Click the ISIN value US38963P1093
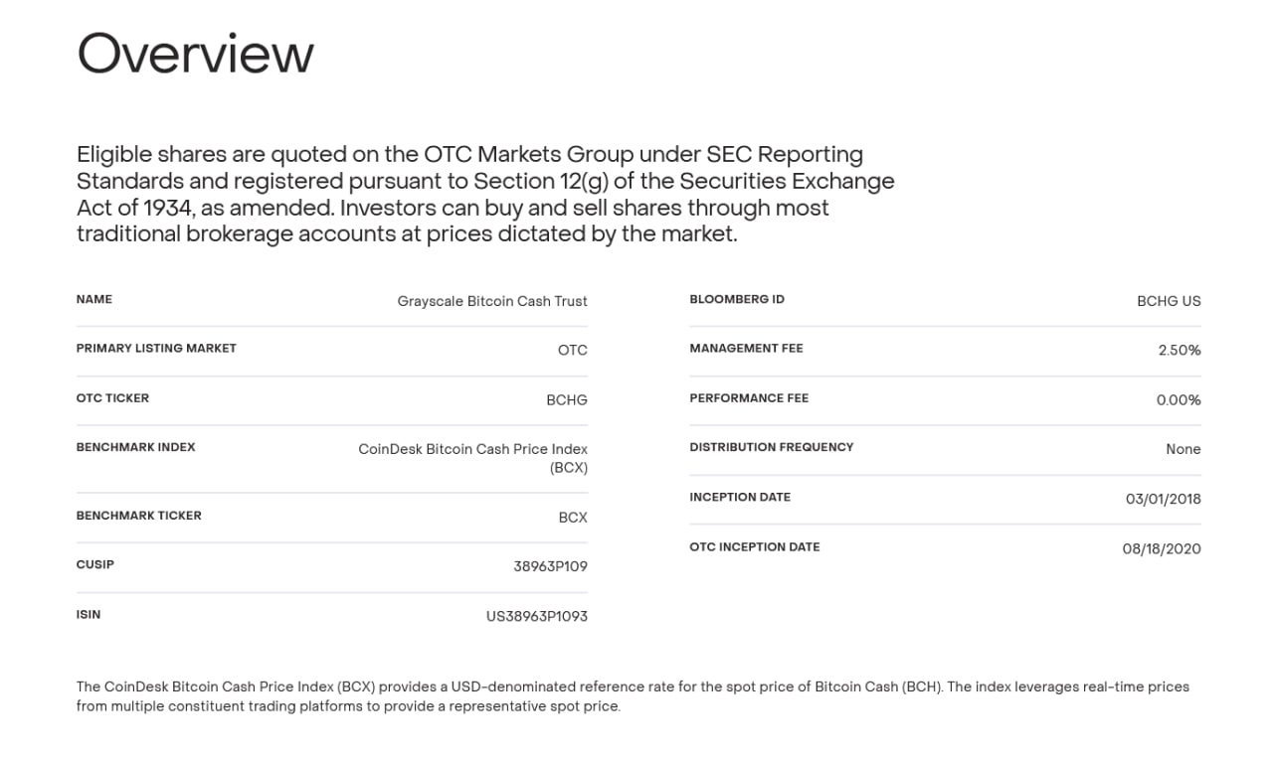1273x759 pixels. coord(537,616)
